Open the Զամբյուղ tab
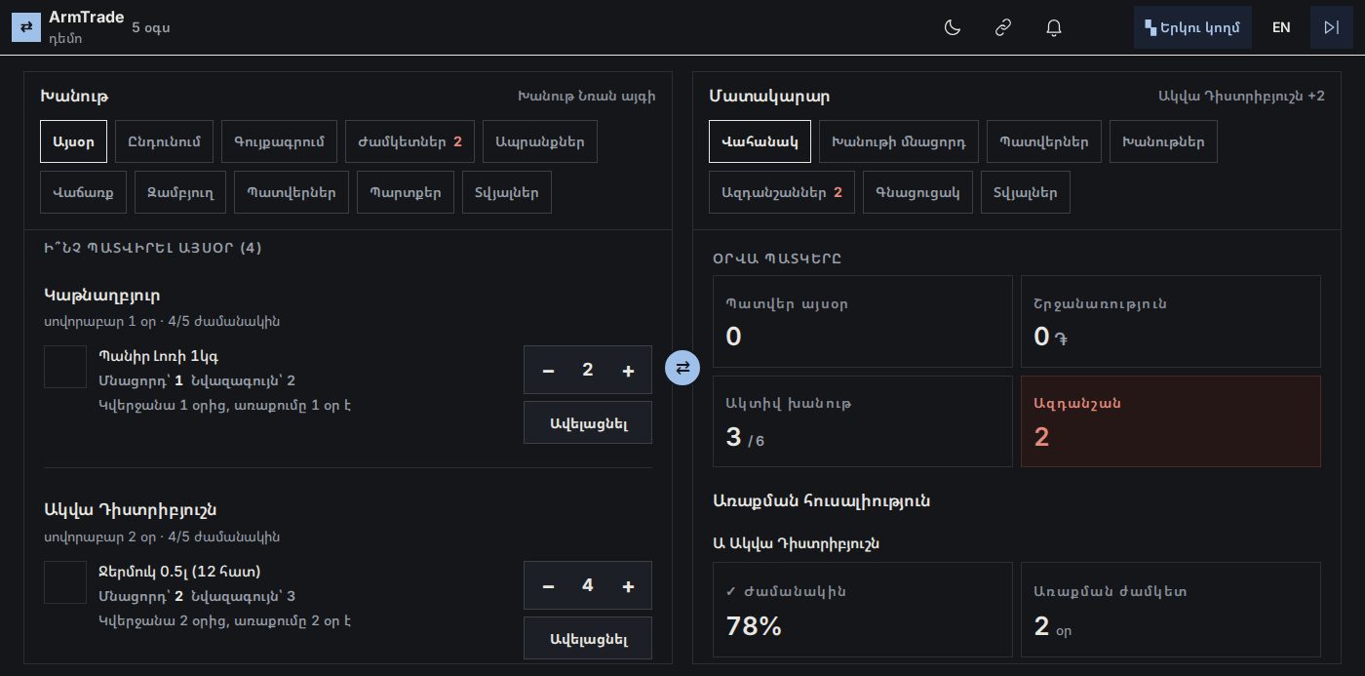Screen dimensions: 1365x676 180,192
